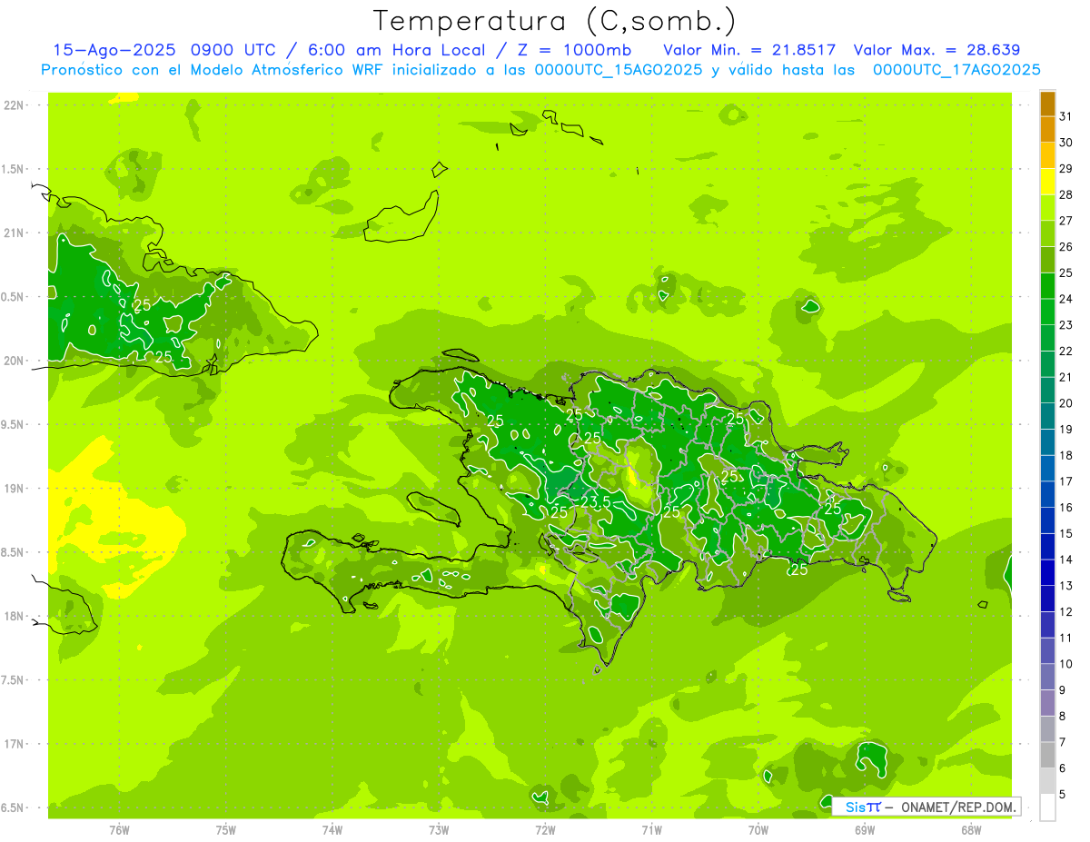Screen dimensions: 1090x842
Task: Click the '0000UTC_15AGO2025' initialization timestamp
Action: (x=619, y=70)
